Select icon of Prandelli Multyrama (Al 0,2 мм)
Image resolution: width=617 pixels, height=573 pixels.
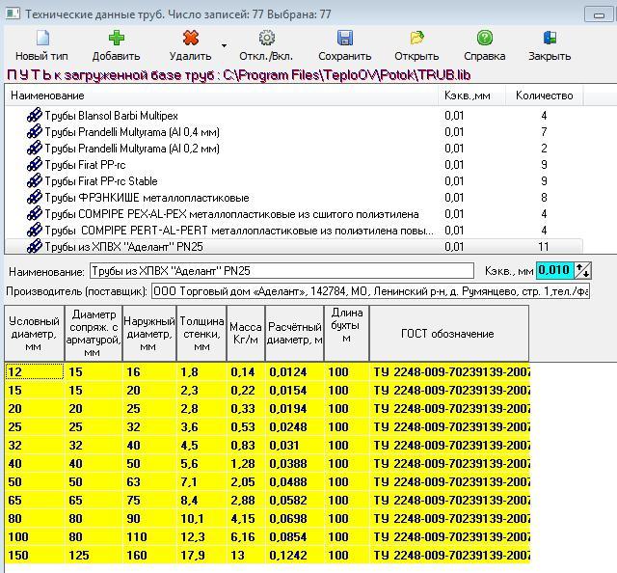pos(35,149)
